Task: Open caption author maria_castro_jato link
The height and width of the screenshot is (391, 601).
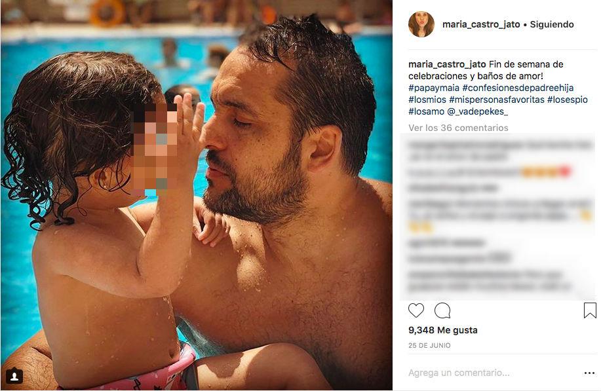Action: tap(447, 64)
